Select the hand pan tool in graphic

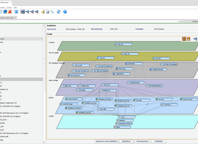tap(189, 39)
